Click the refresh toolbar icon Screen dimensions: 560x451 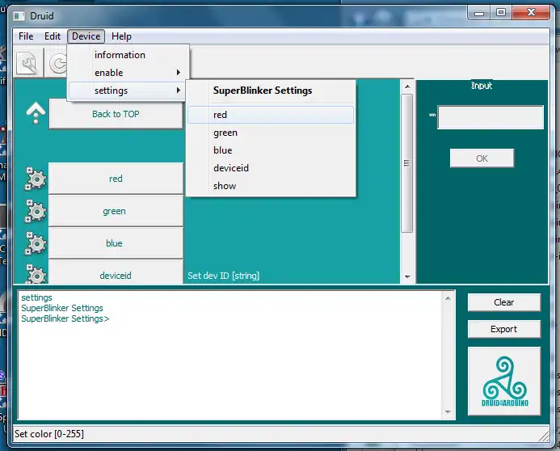point(57,63)
